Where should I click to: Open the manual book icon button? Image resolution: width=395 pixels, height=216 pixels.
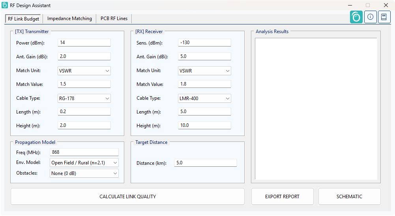(x=384, y=17)
